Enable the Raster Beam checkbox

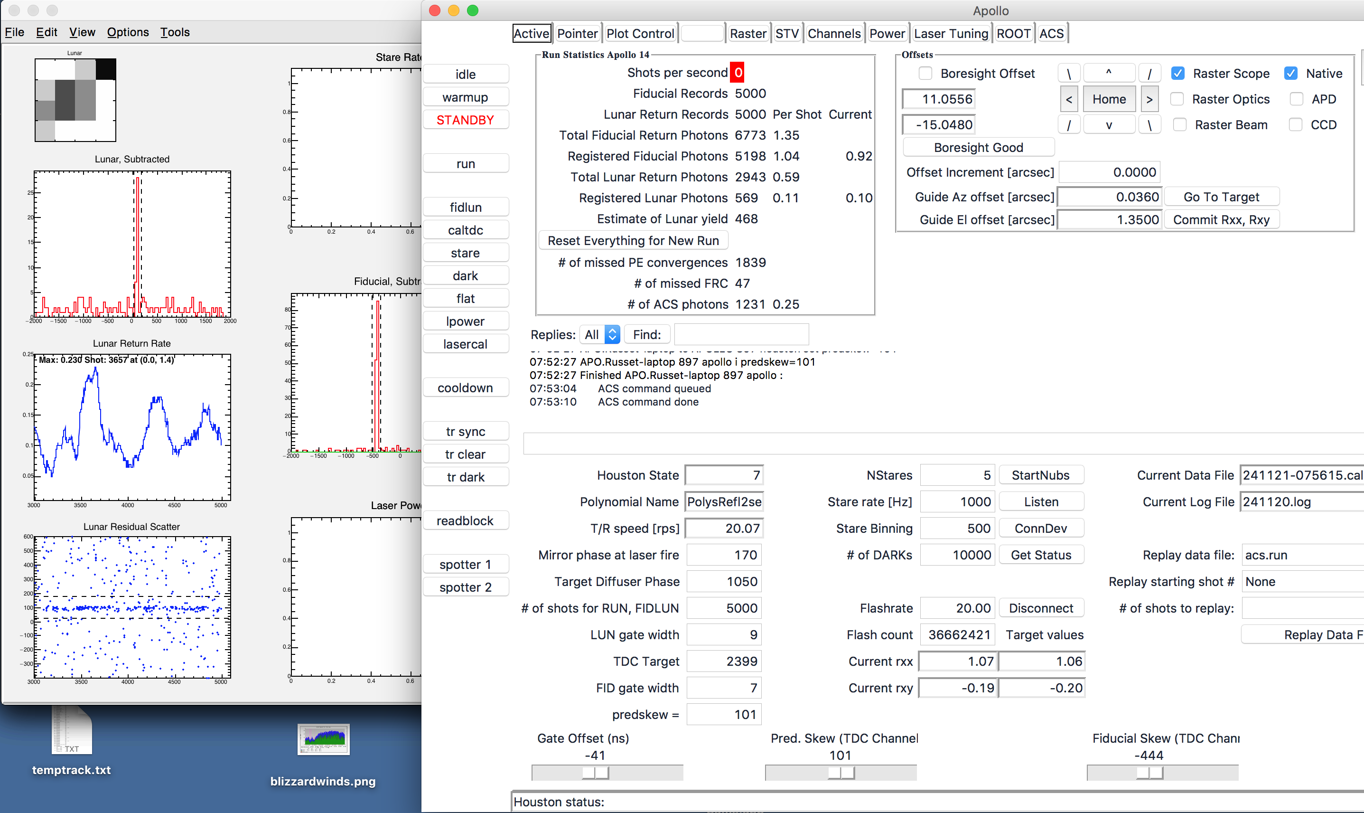click(1179, 125)
